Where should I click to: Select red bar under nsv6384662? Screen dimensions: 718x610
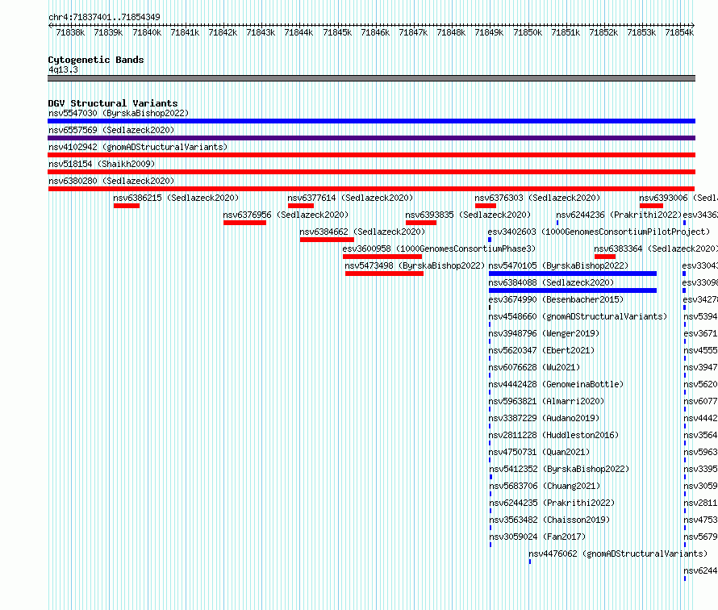coord(327,240)
